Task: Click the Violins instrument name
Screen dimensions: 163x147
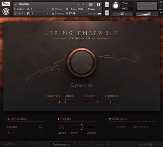Action: (x=24, y=4)
